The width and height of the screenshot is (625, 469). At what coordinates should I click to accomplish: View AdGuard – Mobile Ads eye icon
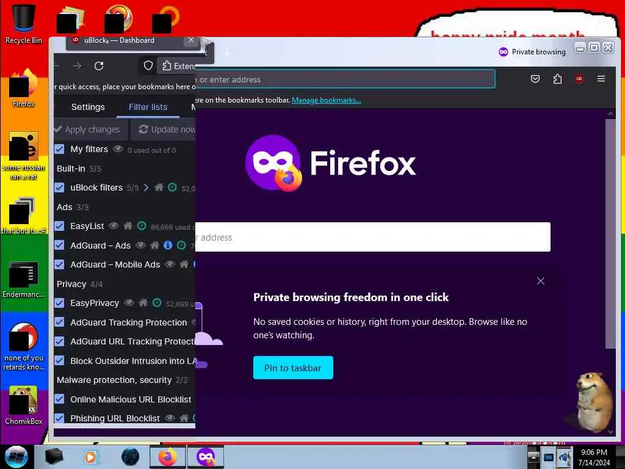[170, 264]
